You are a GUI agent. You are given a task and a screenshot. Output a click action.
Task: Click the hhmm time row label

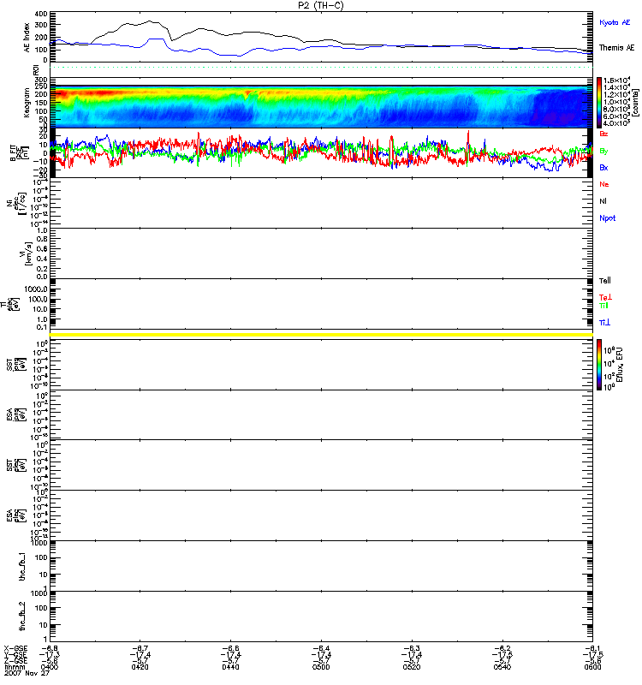(15, 667)
